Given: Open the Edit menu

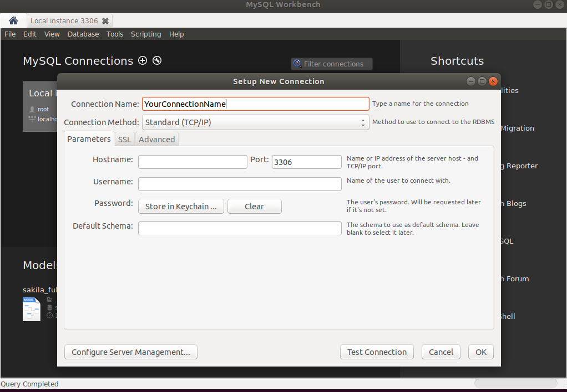Looking at the screenshot, I should (29, 34).
